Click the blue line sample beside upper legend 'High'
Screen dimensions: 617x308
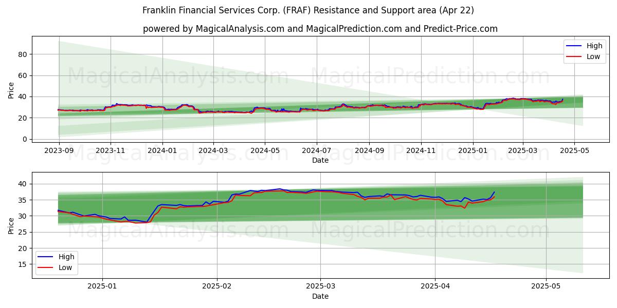point(575,46)
